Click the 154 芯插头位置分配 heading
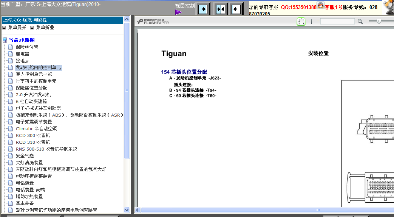The width and height of the screenshot is (394, 217). point(184,72)
